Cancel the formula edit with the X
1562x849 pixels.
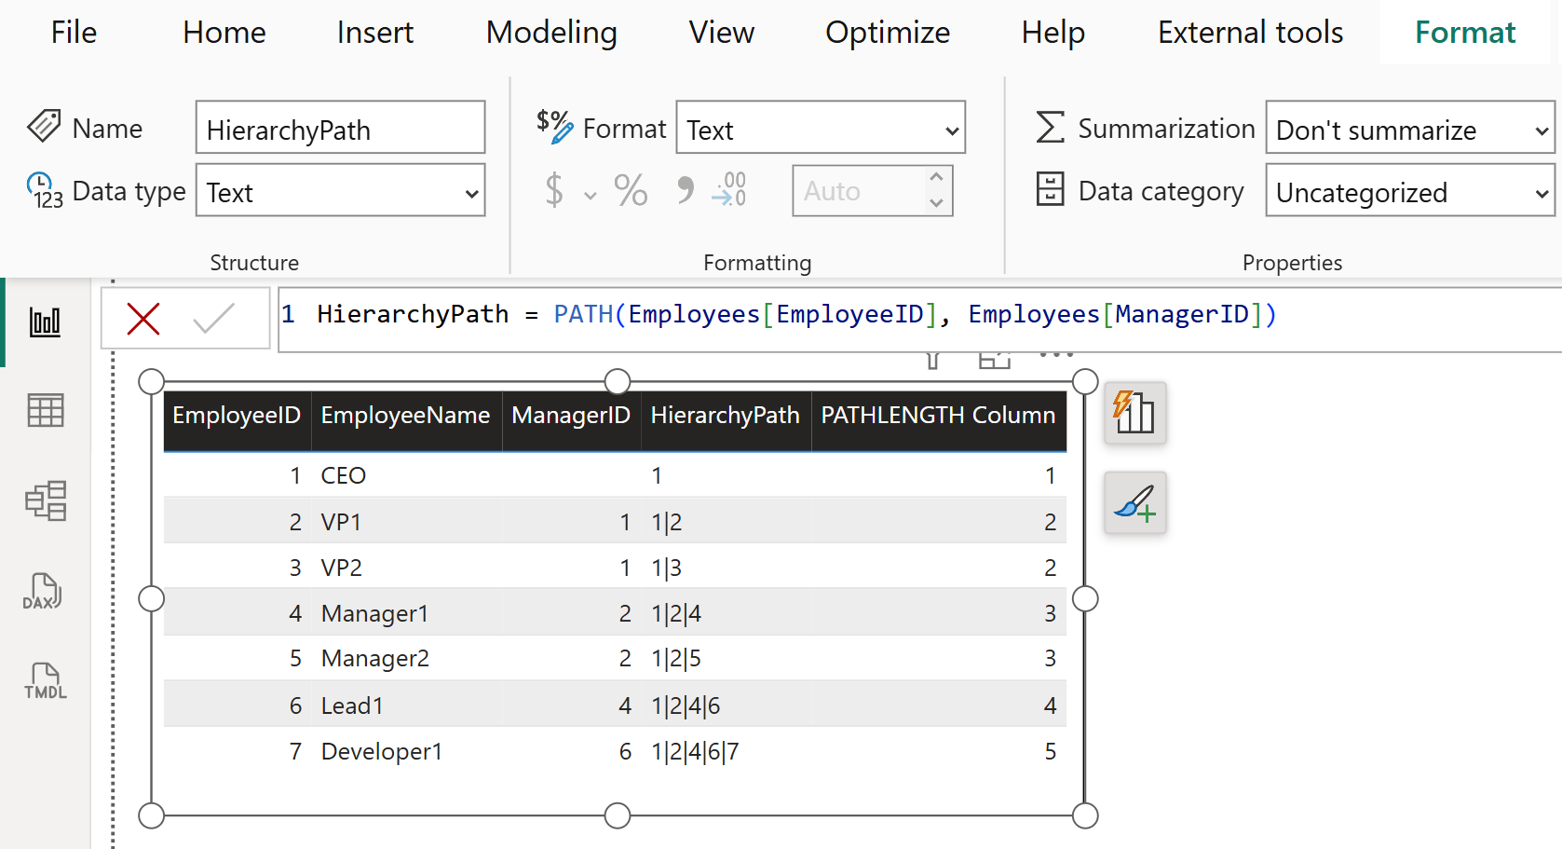click(143, 318)
